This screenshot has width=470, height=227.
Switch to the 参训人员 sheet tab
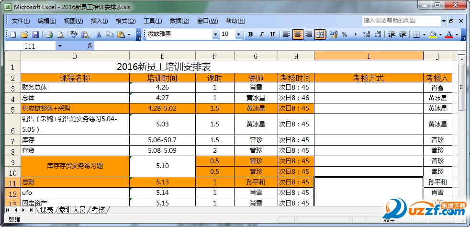point(72,210)
